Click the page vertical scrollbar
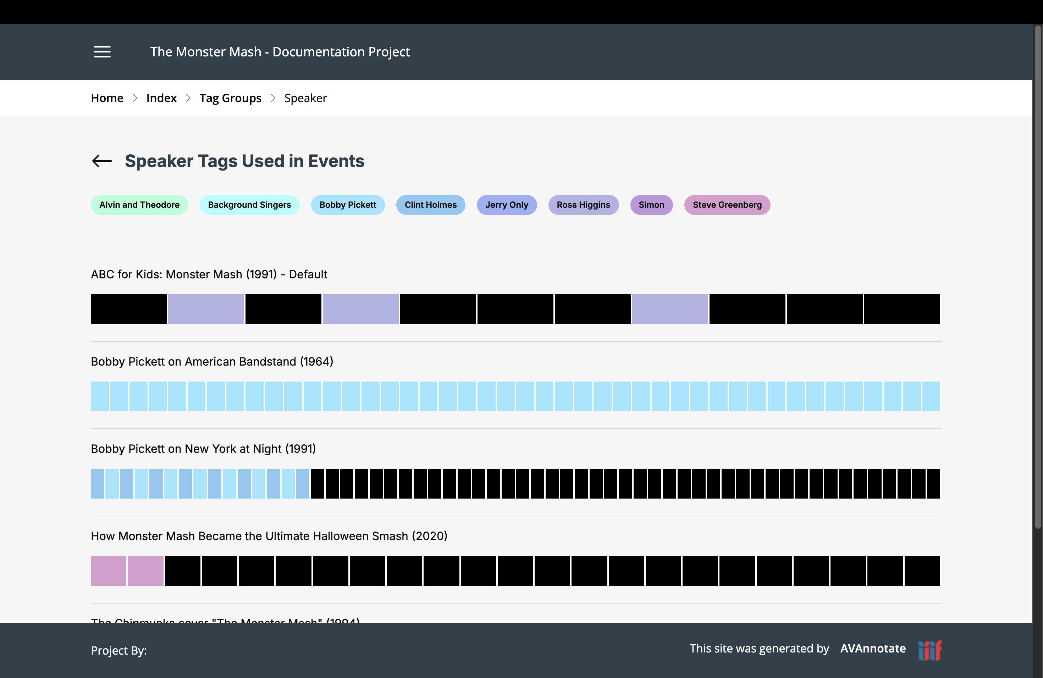1043x678 pixels. [1037, 276]
